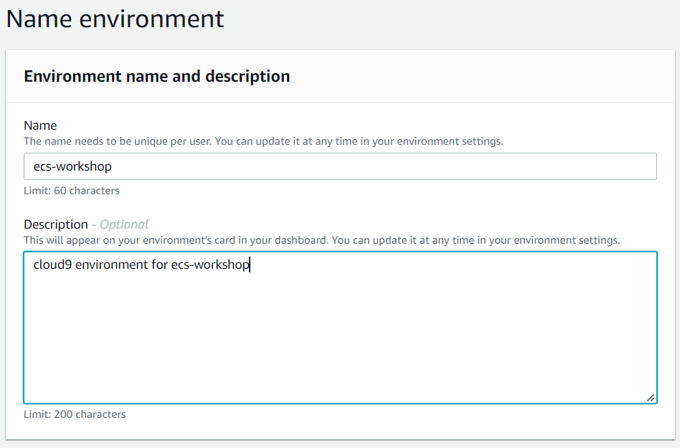
Task: Place cursor on "ecs-workshop" in Name field
Action: click(x=72, y=166)
